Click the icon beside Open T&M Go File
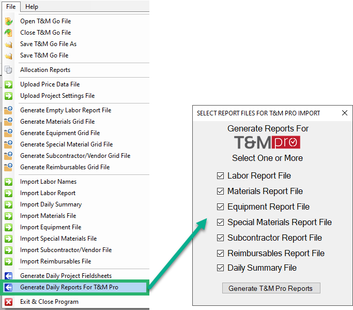This screenshot has height=310, width=353. pyautogui.click(x=9, y=21)
